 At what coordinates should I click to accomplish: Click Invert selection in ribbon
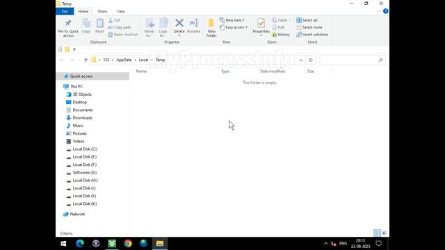pyautogui.click(x=312, y=35)
